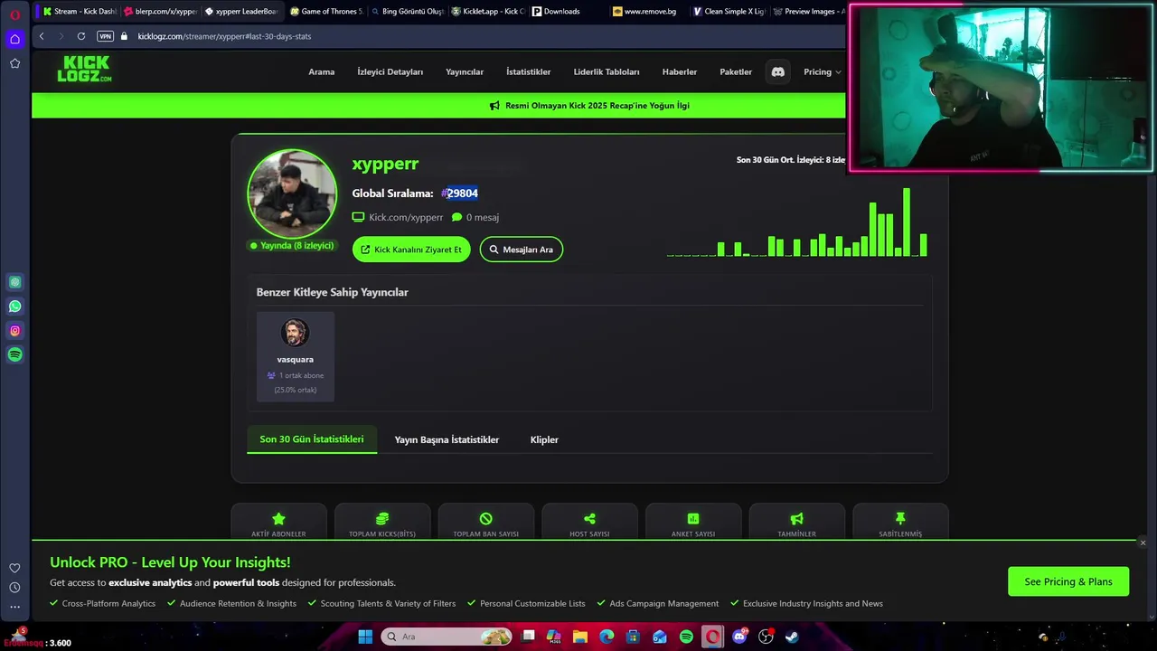Click the VPN badge in address bar

click(x=105, y=36)
